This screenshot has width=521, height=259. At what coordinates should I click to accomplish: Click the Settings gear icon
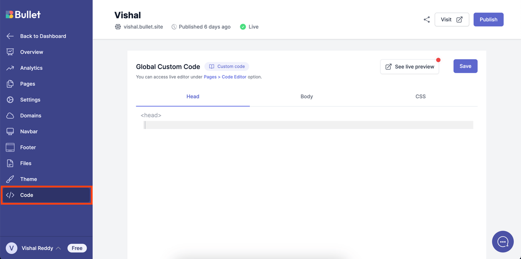[x=10, y=100]
